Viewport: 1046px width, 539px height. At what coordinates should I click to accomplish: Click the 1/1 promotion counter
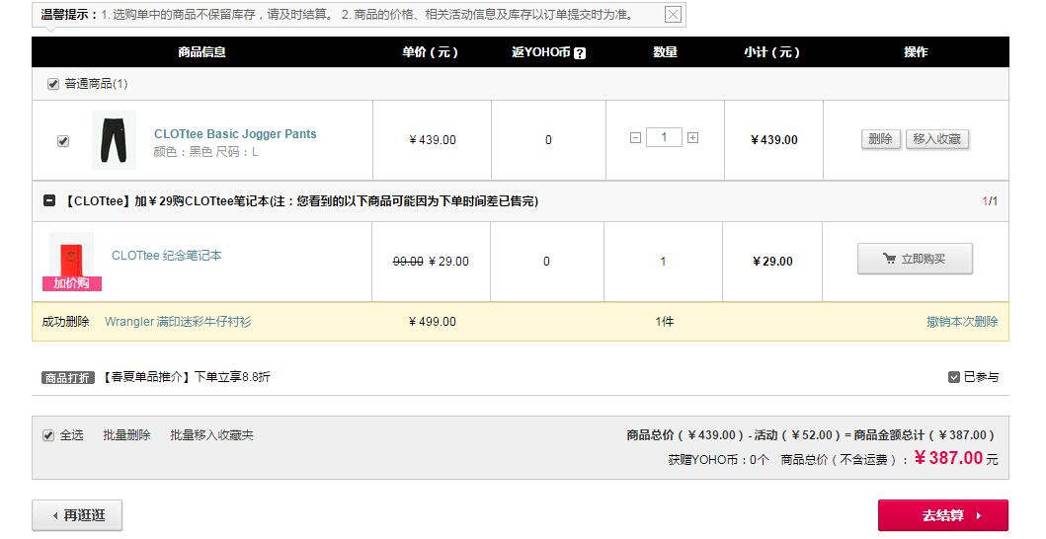click(990, 200)
